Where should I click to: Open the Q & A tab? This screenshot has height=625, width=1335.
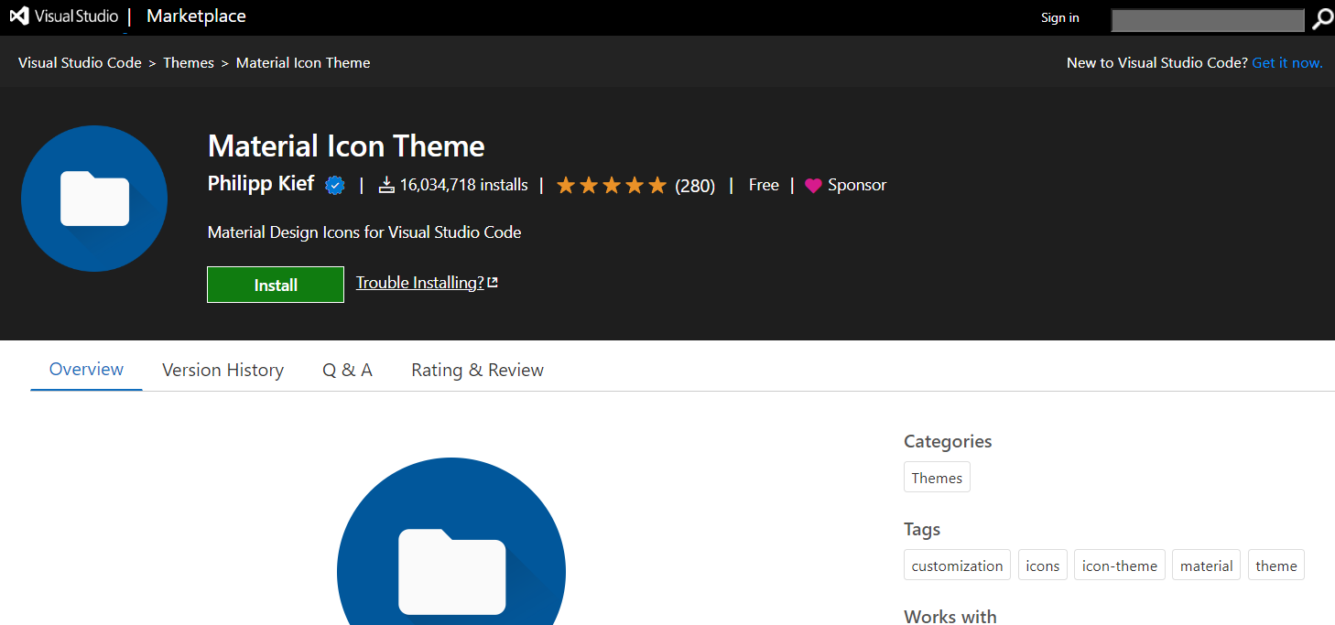(x=347, y=370)
